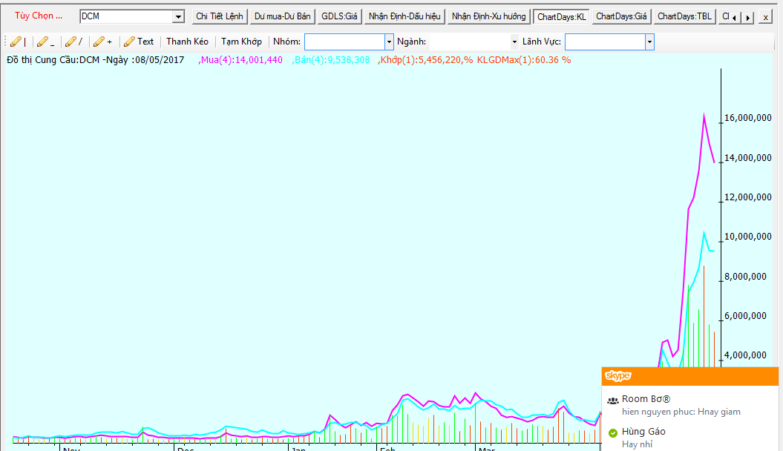Open the Chi Tiết Lệnh tab
Screen dimensions: 783x451
[220, 16]
